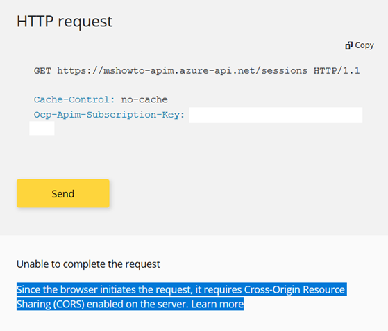The image size is (388, 331).
Task: Open the Learn more link about CORS
Action: coord(217,304)
